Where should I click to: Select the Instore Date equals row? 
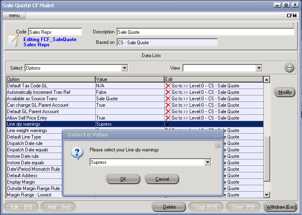[x=34, y=163]
